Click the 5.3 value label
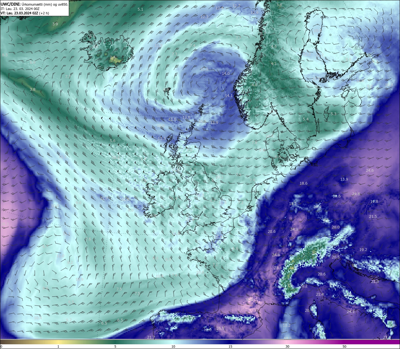The image size is (400, 349). [333, 114]
